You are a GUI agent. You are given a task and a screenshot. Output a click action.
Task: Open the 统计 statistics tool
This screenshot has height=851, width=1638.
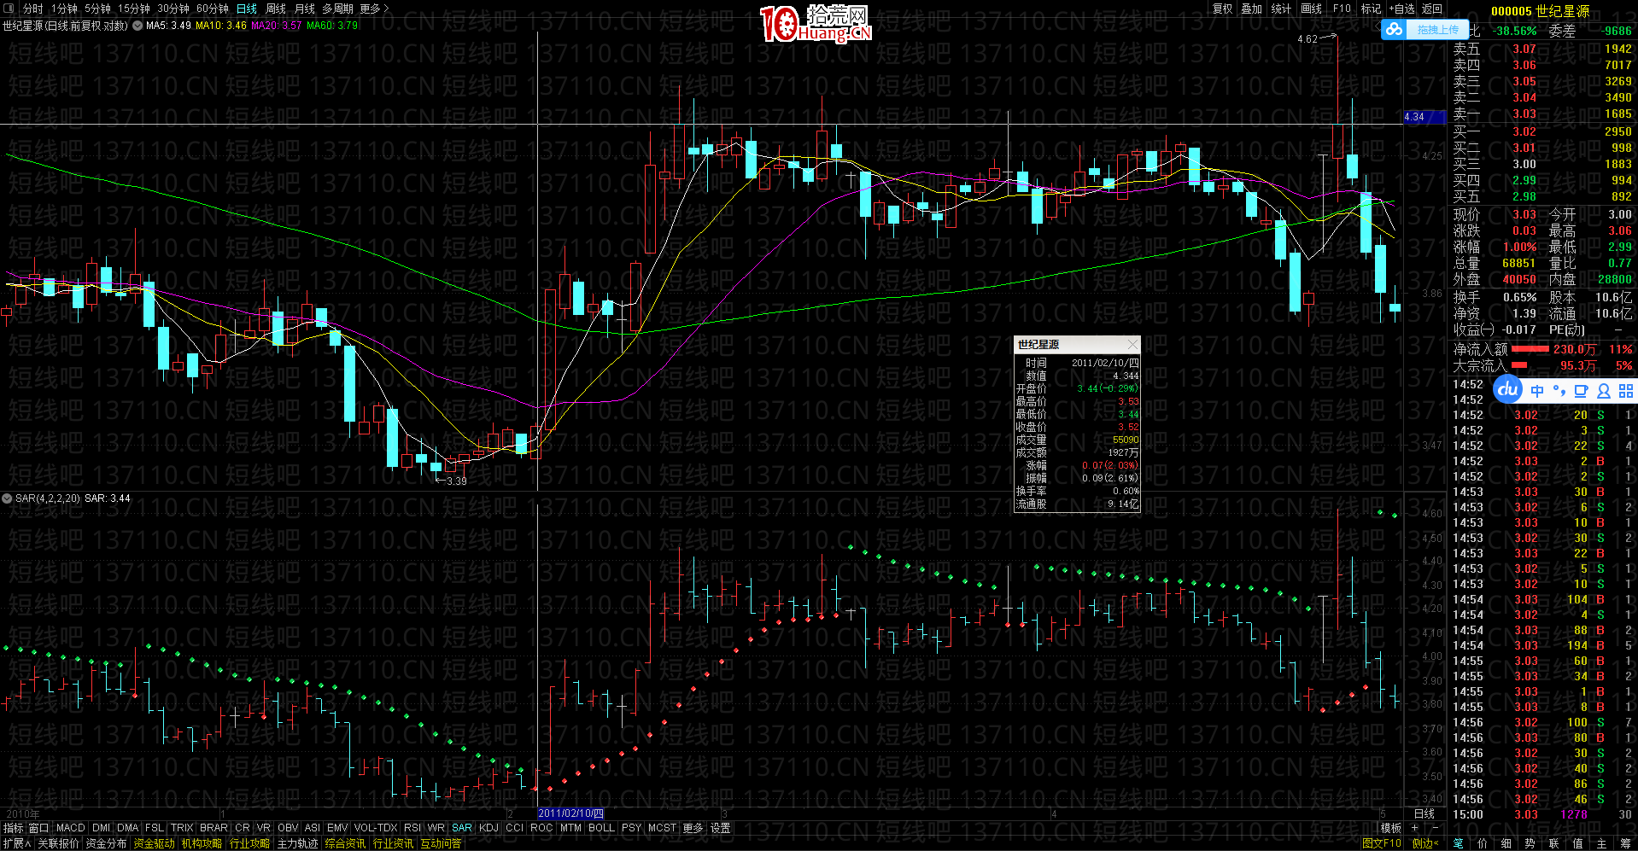point(1281,9)
